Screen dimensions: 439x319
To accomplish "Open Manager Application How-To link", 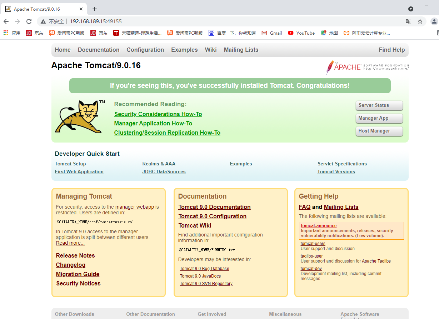I will tap(153, 124).
